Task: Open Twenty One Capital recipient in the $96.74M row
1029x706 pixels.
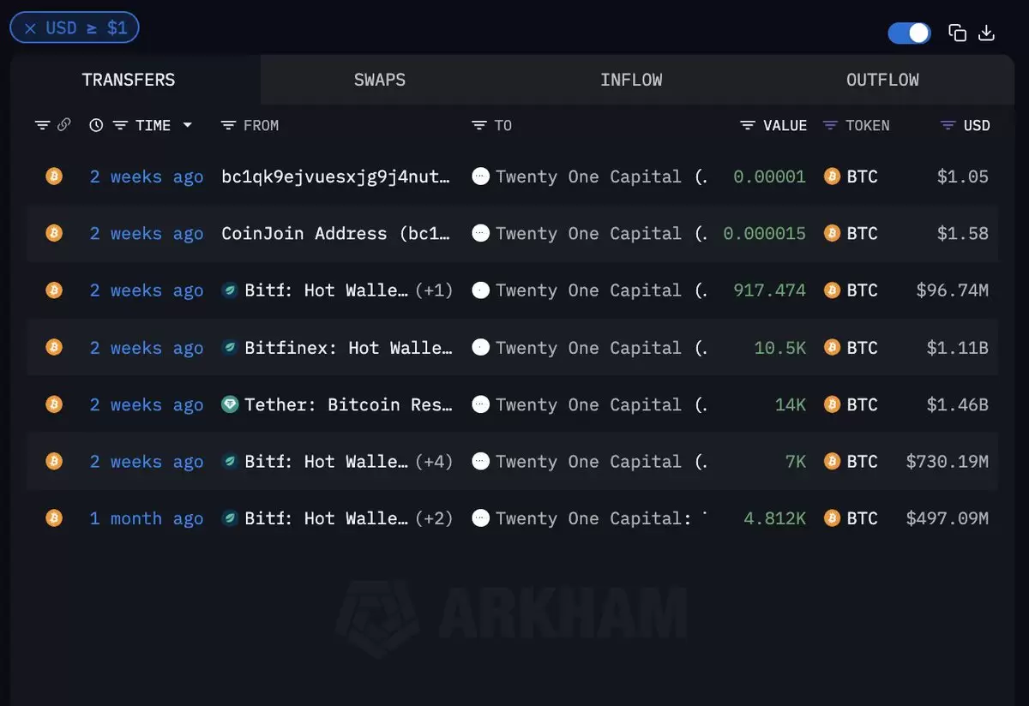Action: pos(601,290)
